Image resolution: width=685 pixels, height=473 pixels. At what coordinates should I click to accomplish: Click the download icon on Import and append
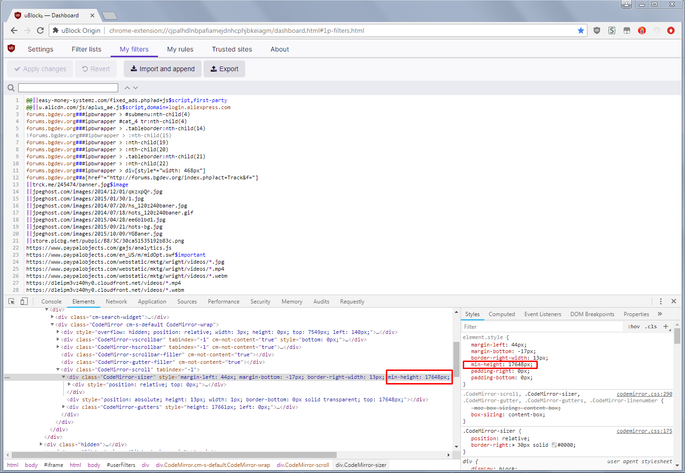(x=134, y=69)
